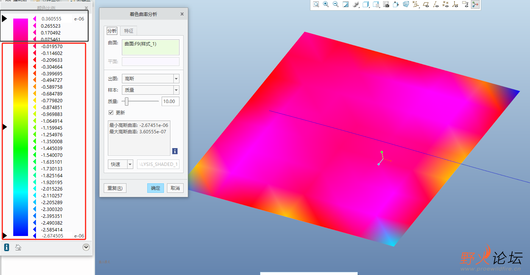Click the scale value -1.730133
The width and height of the screenshot is (530, 275).
coord(52,169)
